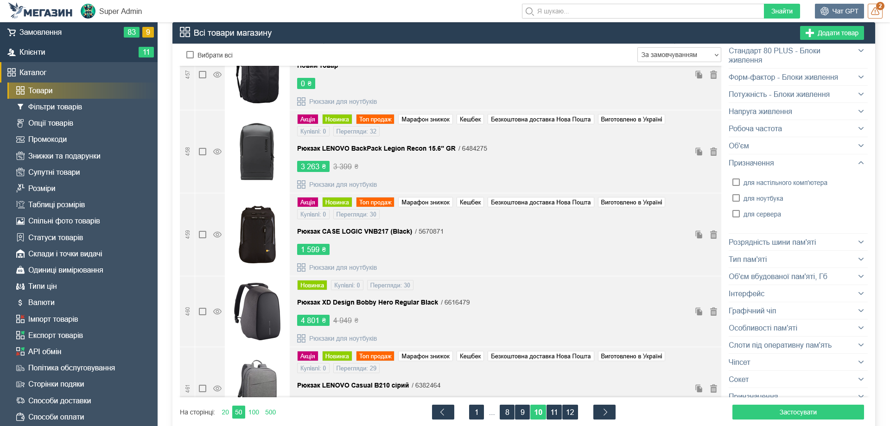Tick the Вибрати всі checkbox
This screenshot has width=890, height=426.
(x=190, y=55)
